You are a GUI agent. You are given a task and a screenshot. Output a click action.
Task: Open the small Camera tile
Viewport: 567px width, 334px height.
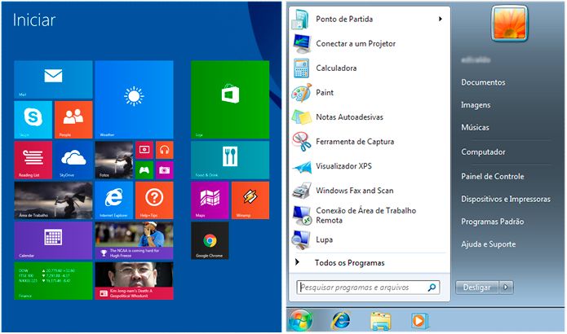tap(165, 170)
